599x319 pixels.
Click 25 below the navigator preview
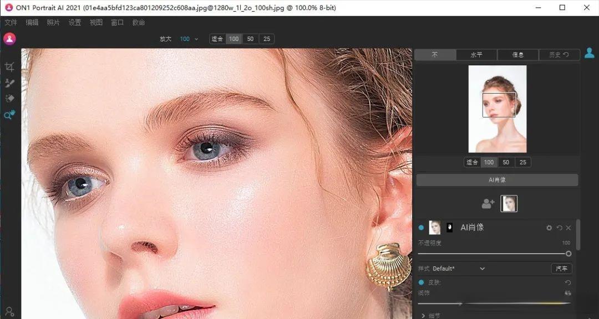(x=522, y=162)
